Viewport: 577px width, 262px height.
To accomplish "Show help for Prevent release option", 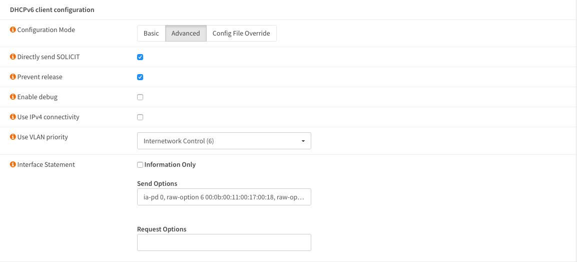I will tap(13, 77).
